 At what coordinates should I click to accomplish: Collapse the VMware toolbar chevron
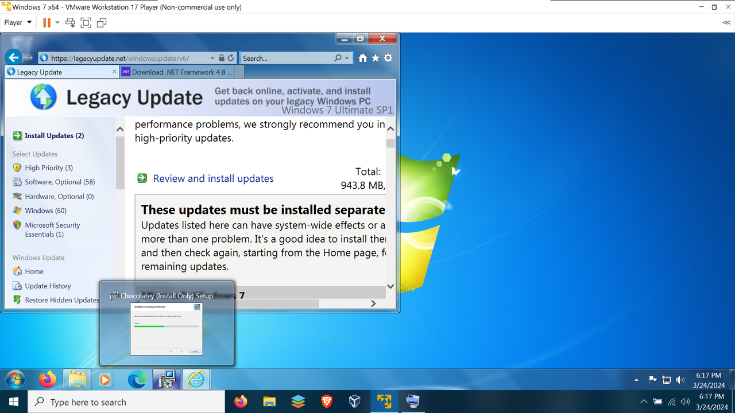726,22
